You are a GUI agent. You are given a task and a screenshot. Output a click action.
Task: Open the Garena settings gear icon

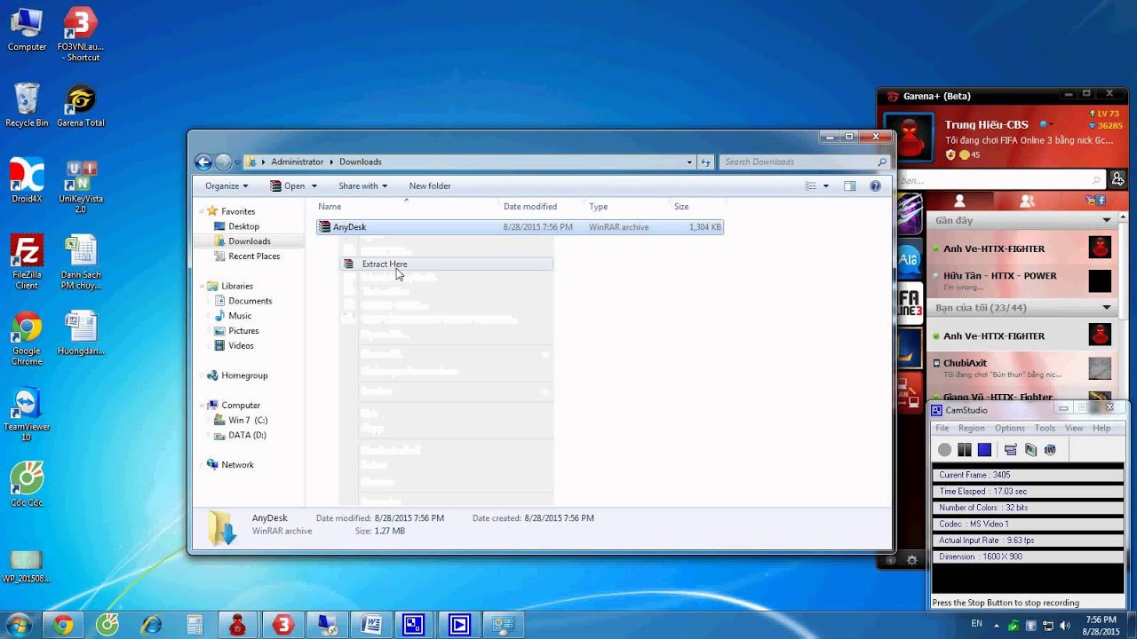click(911, 560)
